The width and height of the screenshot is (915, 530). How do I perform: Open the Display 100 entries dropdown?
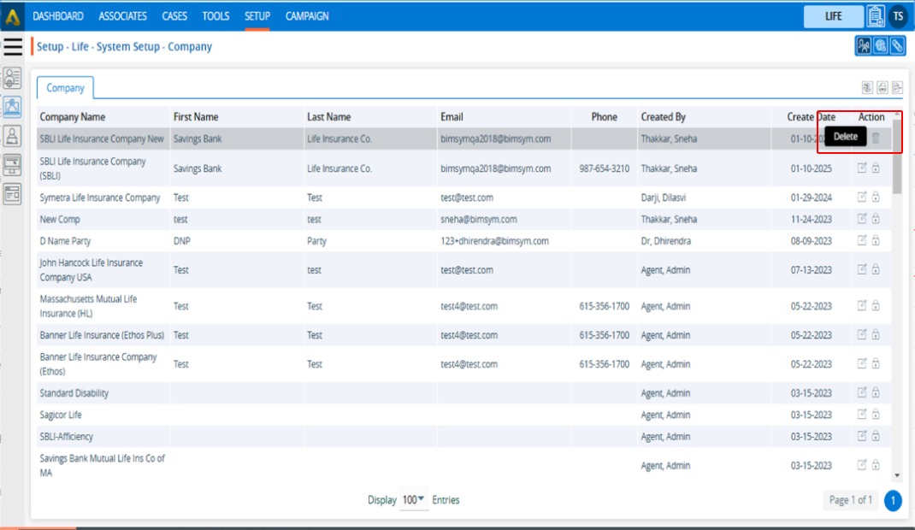414,500
